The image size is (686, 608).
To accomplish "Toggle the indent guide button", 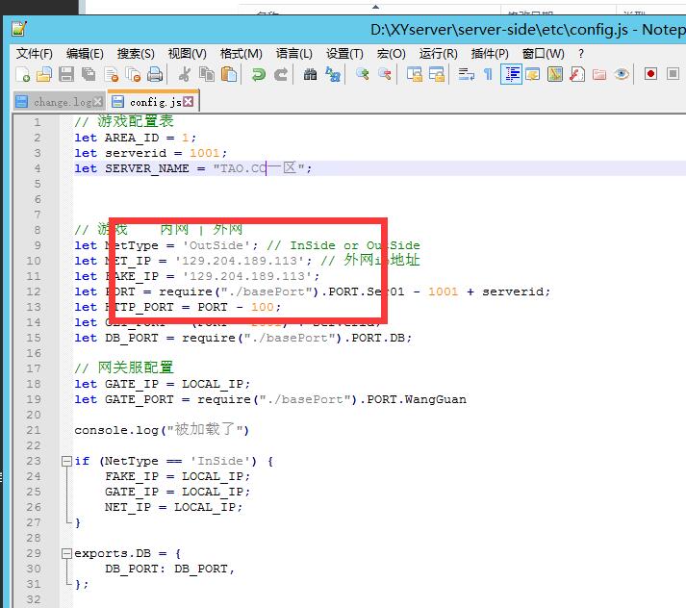I will pyautogui.click(x=511, y=74).
